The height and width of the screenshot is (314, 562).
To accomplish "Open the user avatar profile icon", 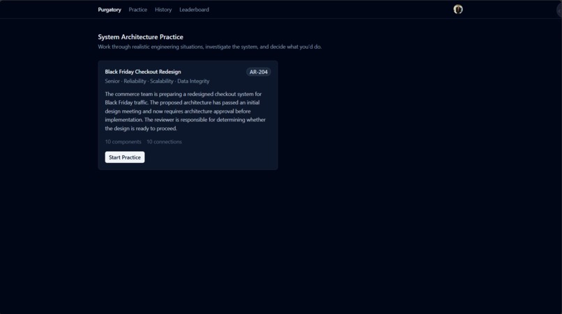I will tap(457, 9).
